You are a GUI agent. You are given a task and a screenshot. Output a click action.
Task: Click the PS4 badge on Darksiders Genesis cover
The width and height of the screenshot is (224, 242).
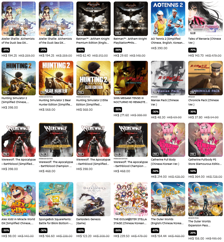[x=81, y=213]
